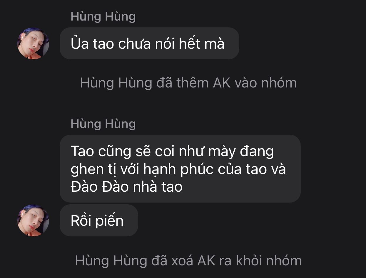Image resolution: width=366 pixels, height=278 pixels.
Task: Select the 'Ủa tao chưa nói hết mà' message bubble
Action: 149,43
